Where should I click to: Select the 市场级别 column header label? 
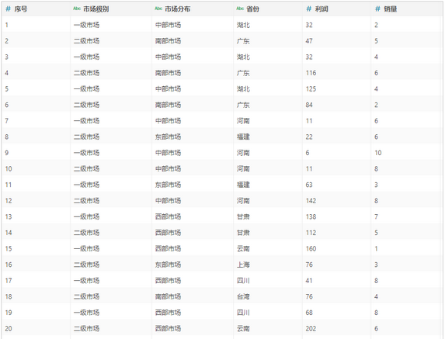(96, 9)
